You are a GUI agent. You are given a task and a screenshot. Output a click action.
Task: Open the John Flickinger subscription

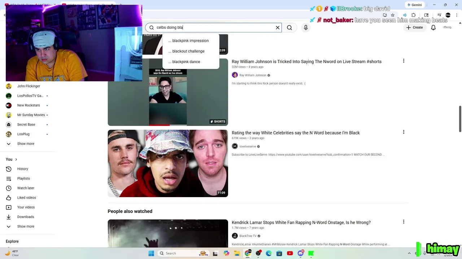point(28,86)
